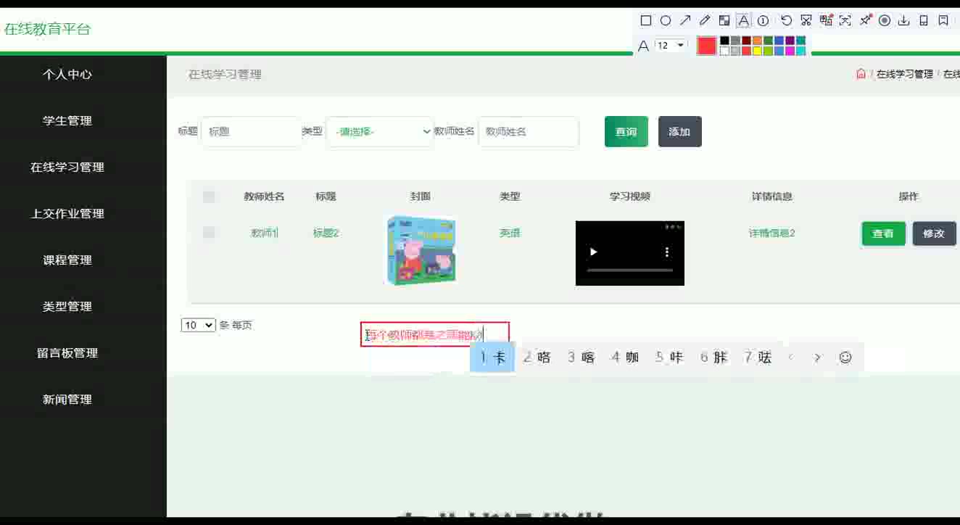Select the text annotation tool

[743, 20]
